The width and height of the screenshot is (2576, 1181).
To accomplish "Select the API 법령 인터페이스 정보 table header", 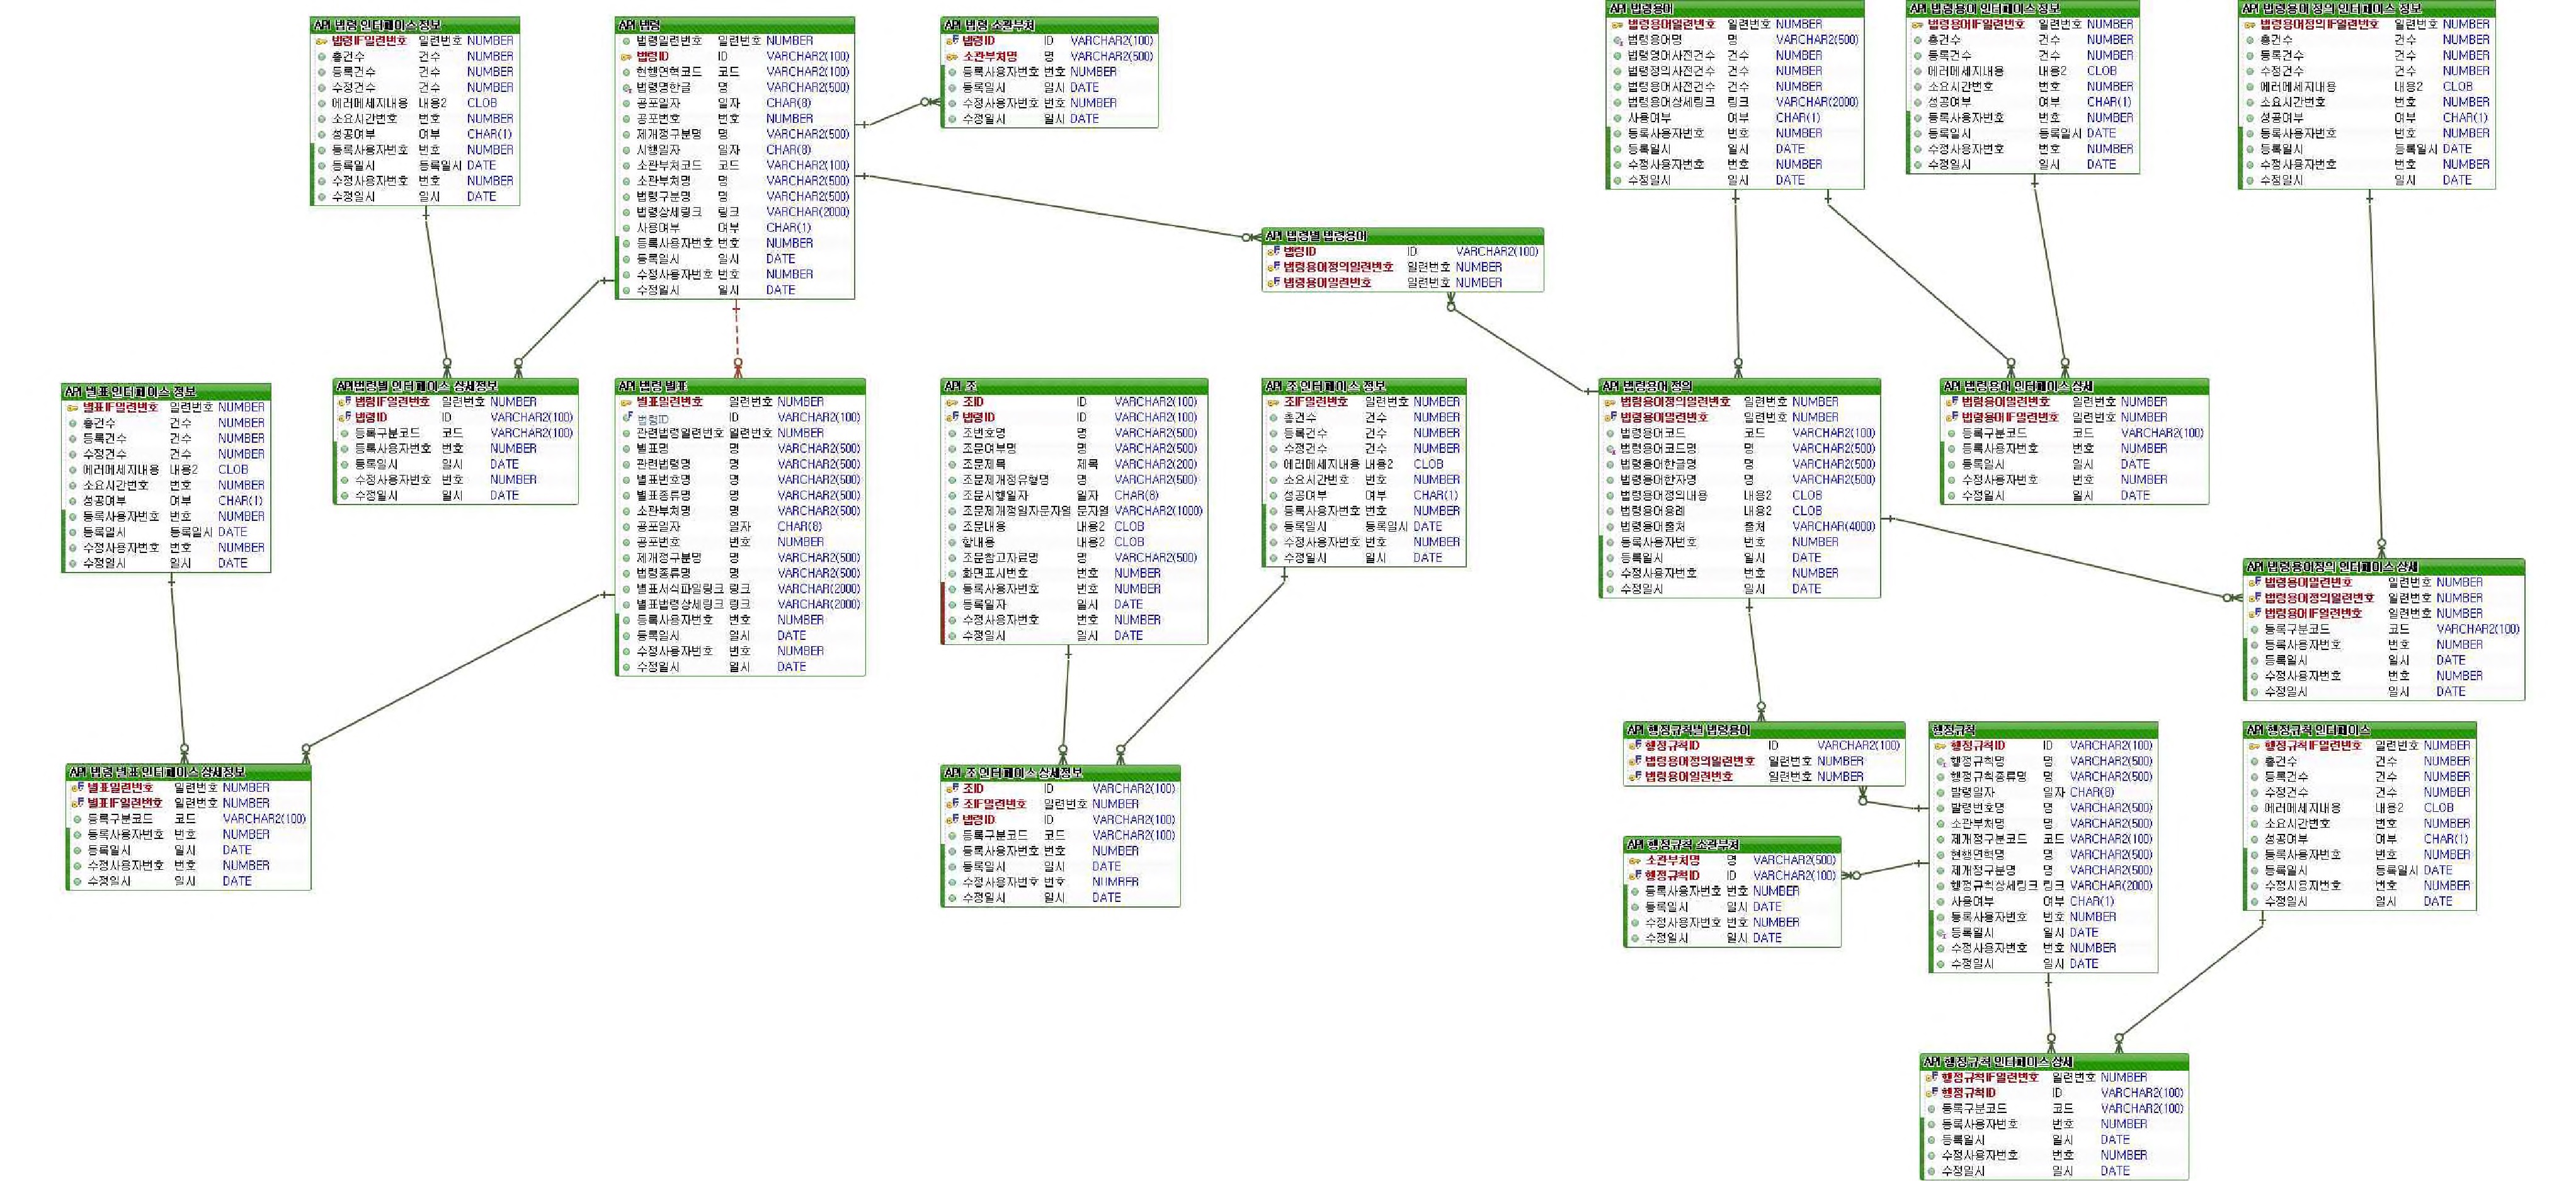I will pos(415,25).
